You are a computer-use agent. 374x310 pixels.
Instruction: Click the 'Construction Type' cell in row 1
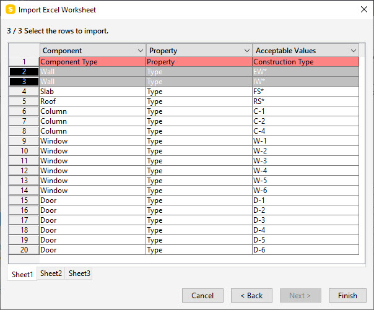tap(305, 62)
